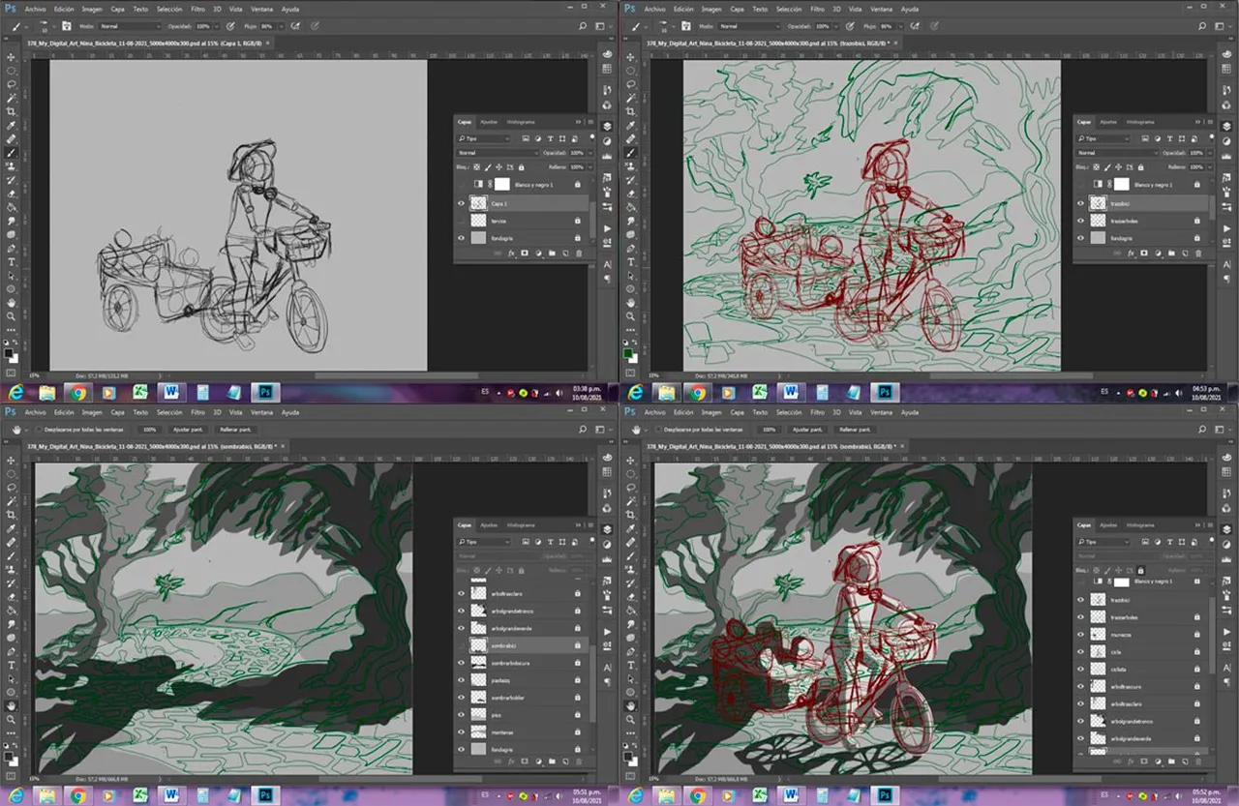Select the Eraser tool in 04:53 p.m. window
1239x806 pixels.
click(632, 195)
